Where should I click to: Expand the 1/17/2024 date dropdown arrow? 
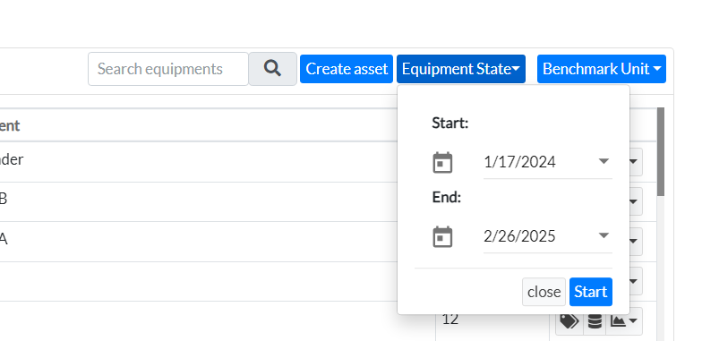tap(604, 161)
